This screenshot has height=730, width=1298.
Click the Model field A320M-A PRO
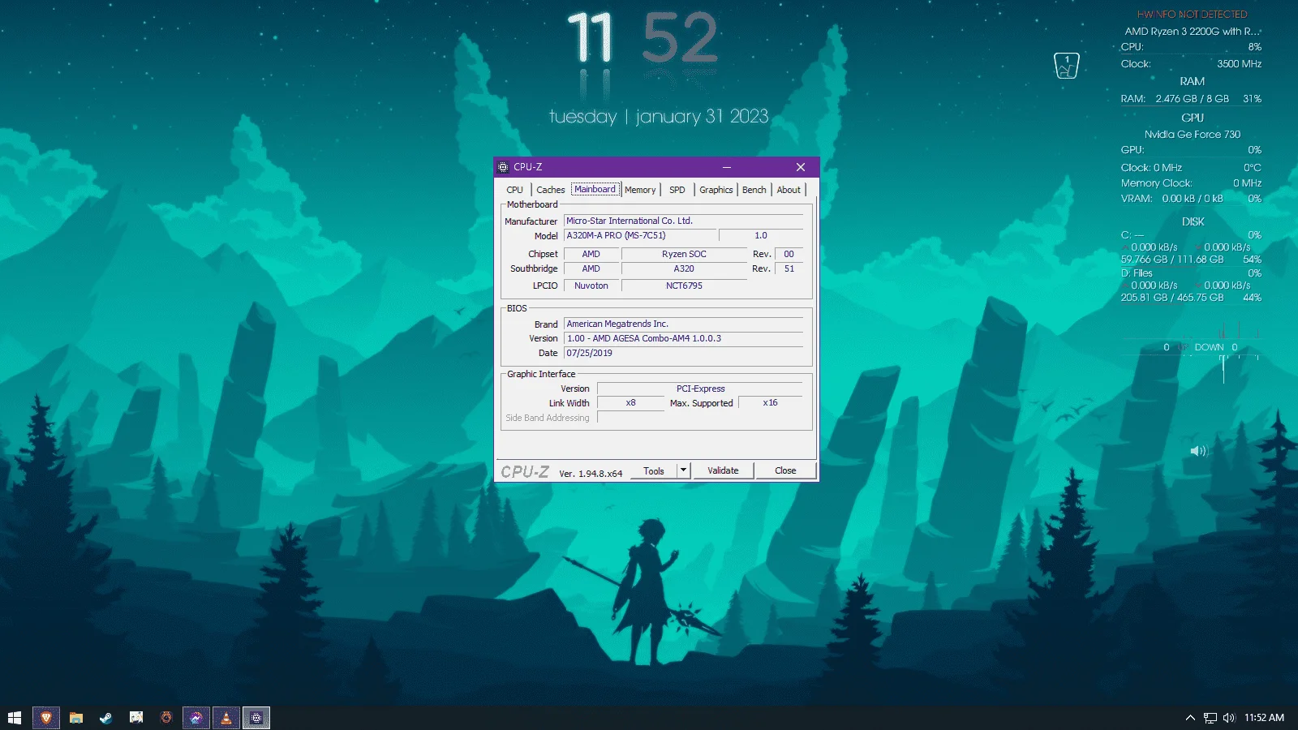[641, 235]
